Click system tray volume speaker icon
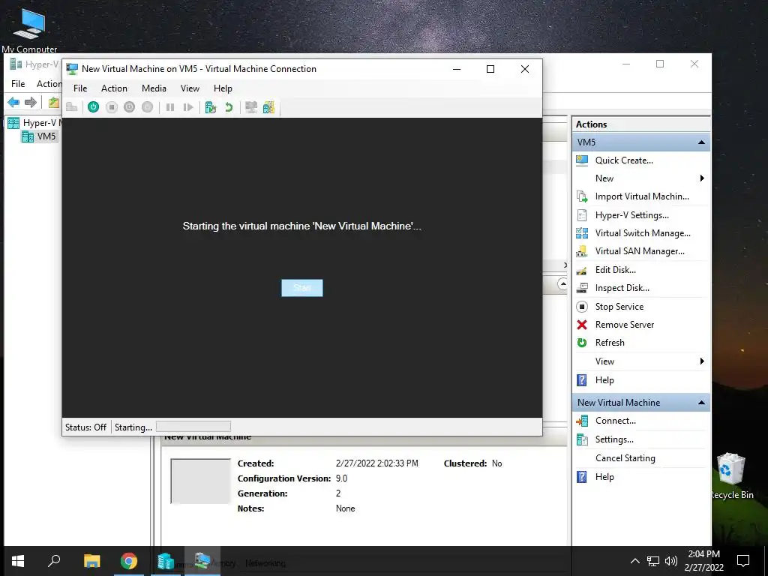The width and height of the screenshot is (768, 576). (x=671, y=561)
